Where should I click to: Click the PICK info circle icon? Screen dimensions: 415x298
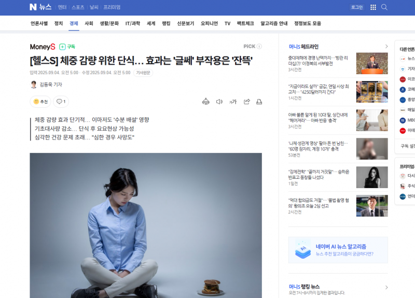pos(259,46)
